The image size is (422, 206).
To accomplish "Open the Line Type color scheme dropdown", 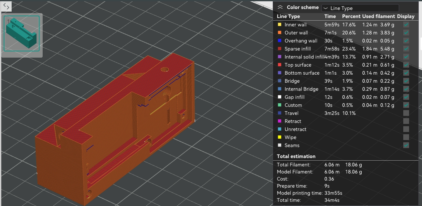I will (x=360, y=8).
